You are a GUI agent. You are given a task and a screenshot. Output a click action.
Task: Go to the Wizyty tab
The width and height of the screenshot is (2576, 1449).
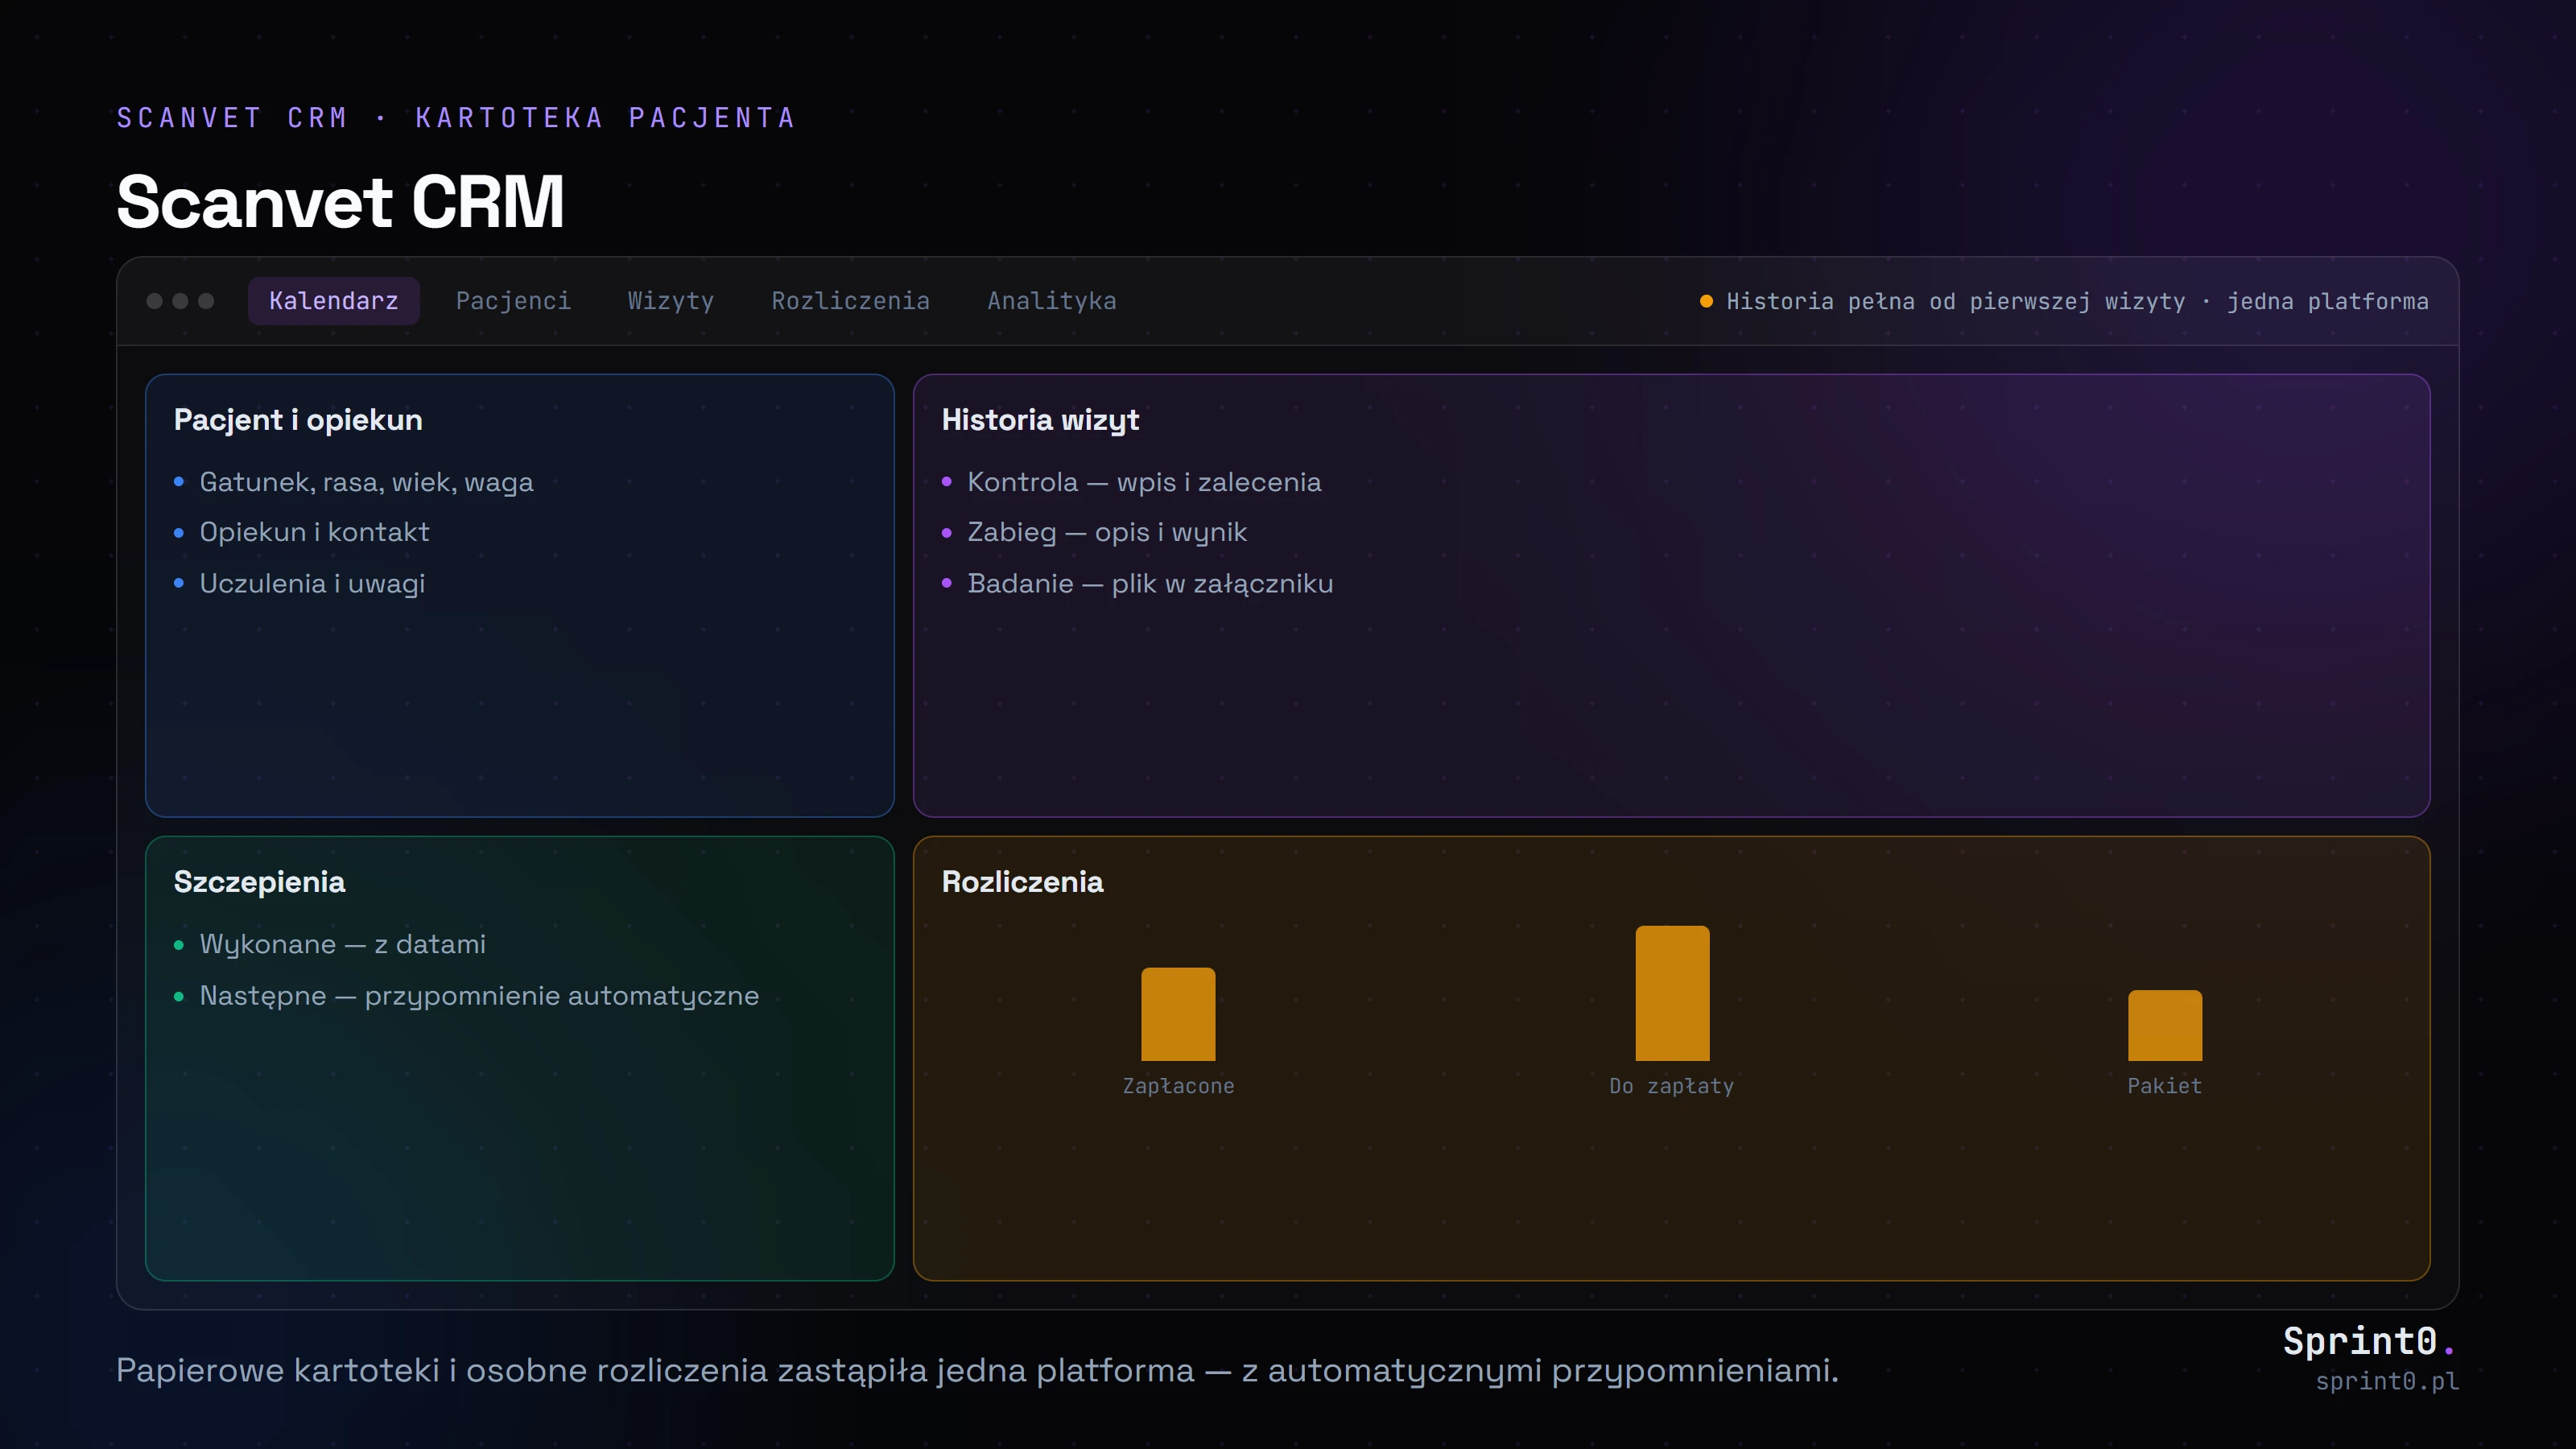671,301
